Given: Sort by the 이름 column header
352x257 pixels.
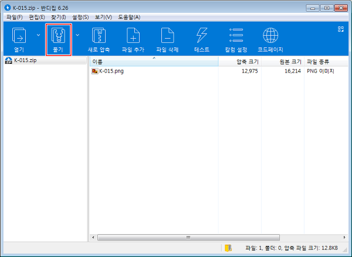Looking at the screenshot, I should click(154, 61).
